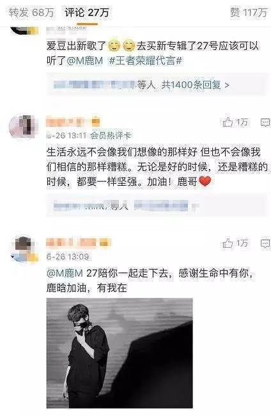Image resolution: width=271 pixels, height=417 pixels.
Task: Open username of the 13:09 commenter
Action: click(x=79, y=243)
